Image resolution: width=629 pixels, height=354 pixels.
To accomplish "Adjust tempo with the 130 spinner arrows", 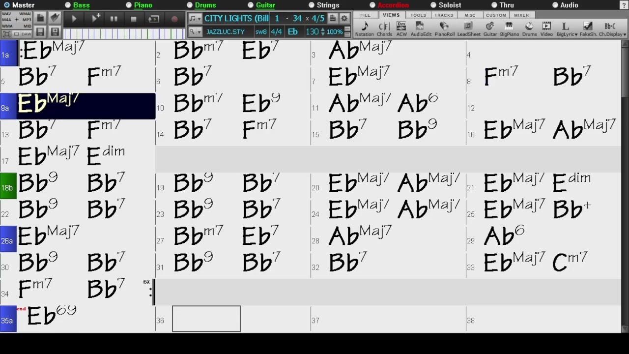I will [x=322, y=31].
